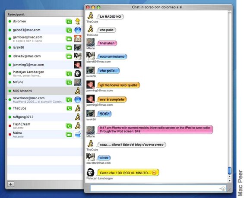Click the 'LA RADIO NO' message bubble

pos(110,17)
